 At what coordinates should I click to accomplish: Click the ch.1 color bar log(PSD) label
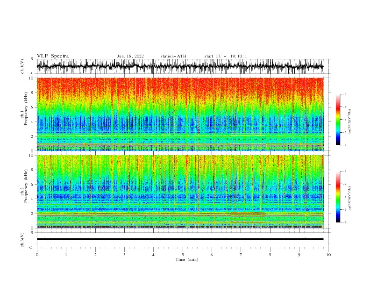tap(349, 122)
